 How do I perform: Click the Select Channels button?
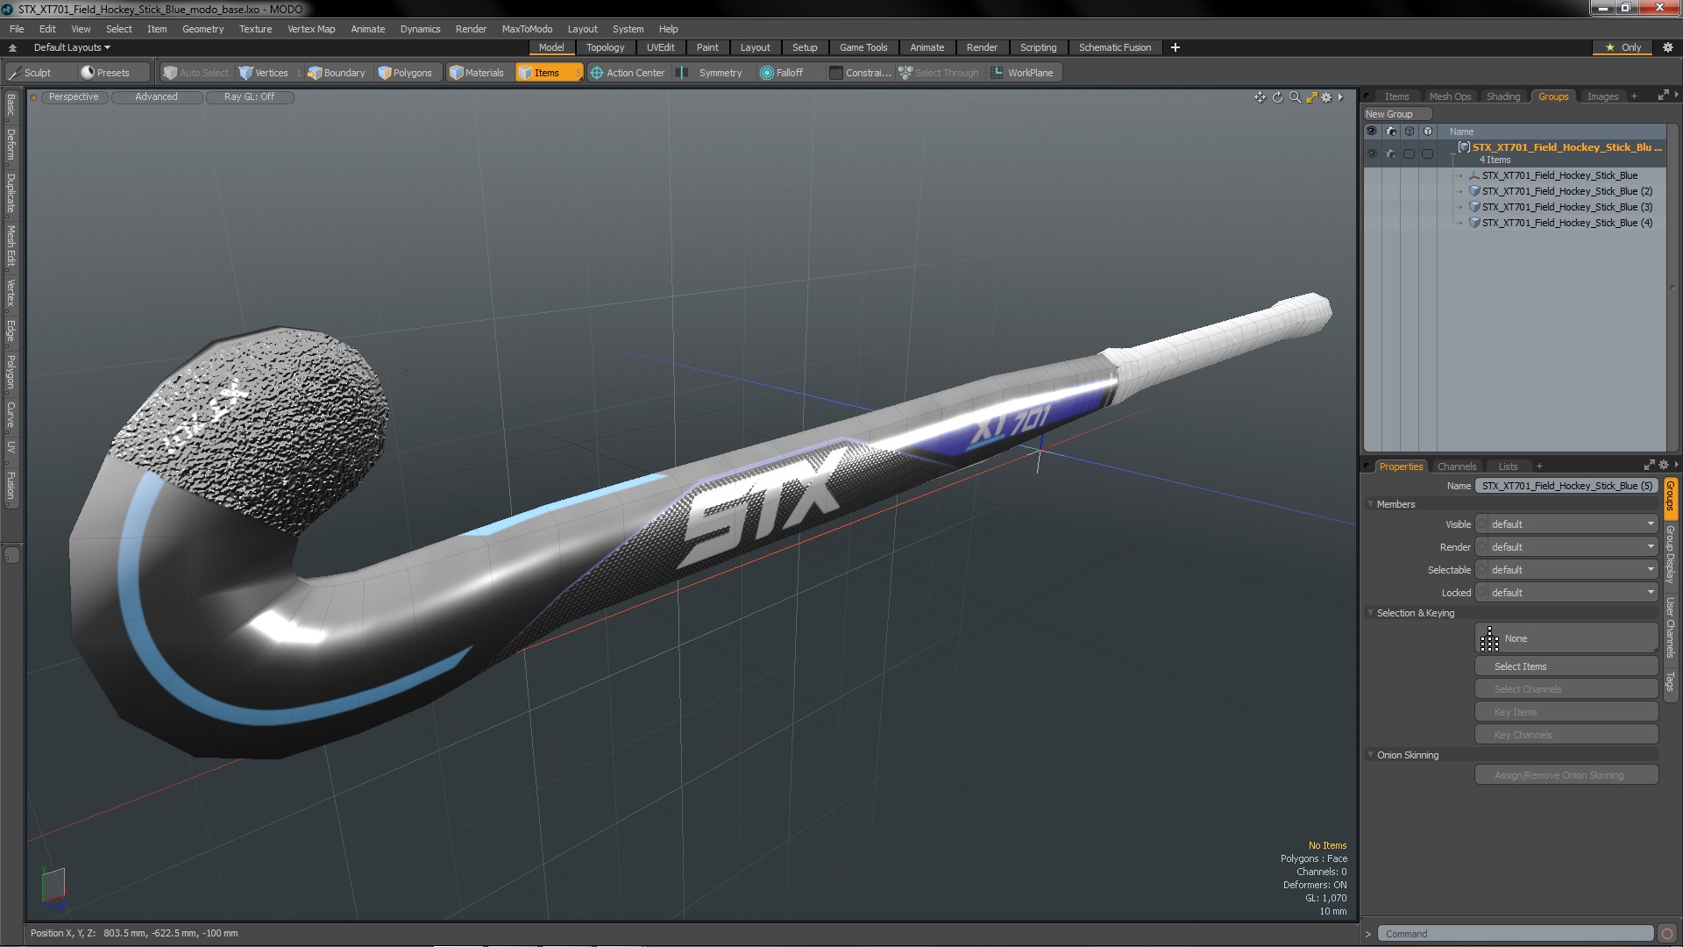[1566, 690]
